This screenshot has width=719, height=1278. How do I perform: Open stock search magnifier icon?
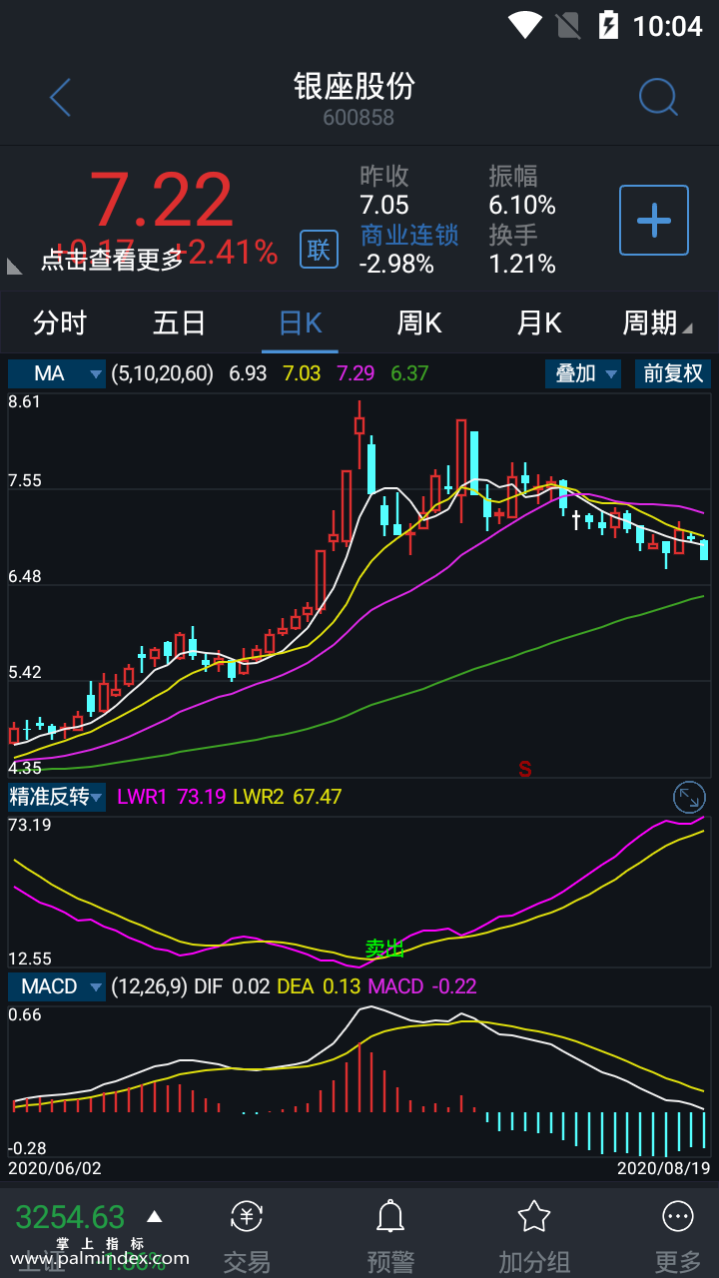pyautogui.click(x=658, y=98)
